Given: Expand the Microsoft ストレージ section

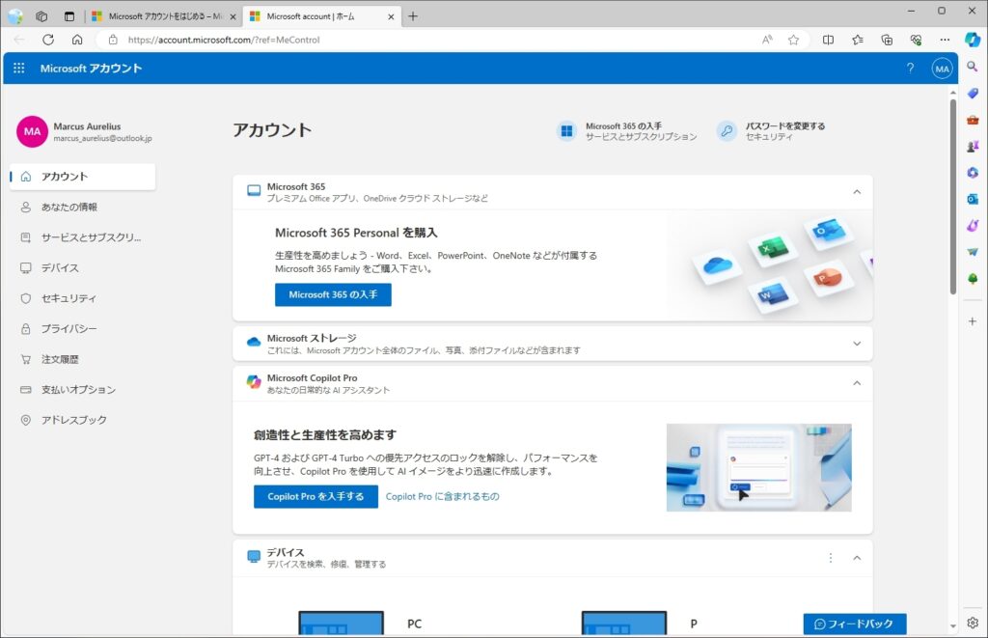Looking at the screenshot, I should 856,344.
